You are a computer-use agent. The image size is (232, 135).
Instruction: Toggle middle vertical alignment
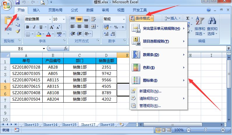[79, 19]
